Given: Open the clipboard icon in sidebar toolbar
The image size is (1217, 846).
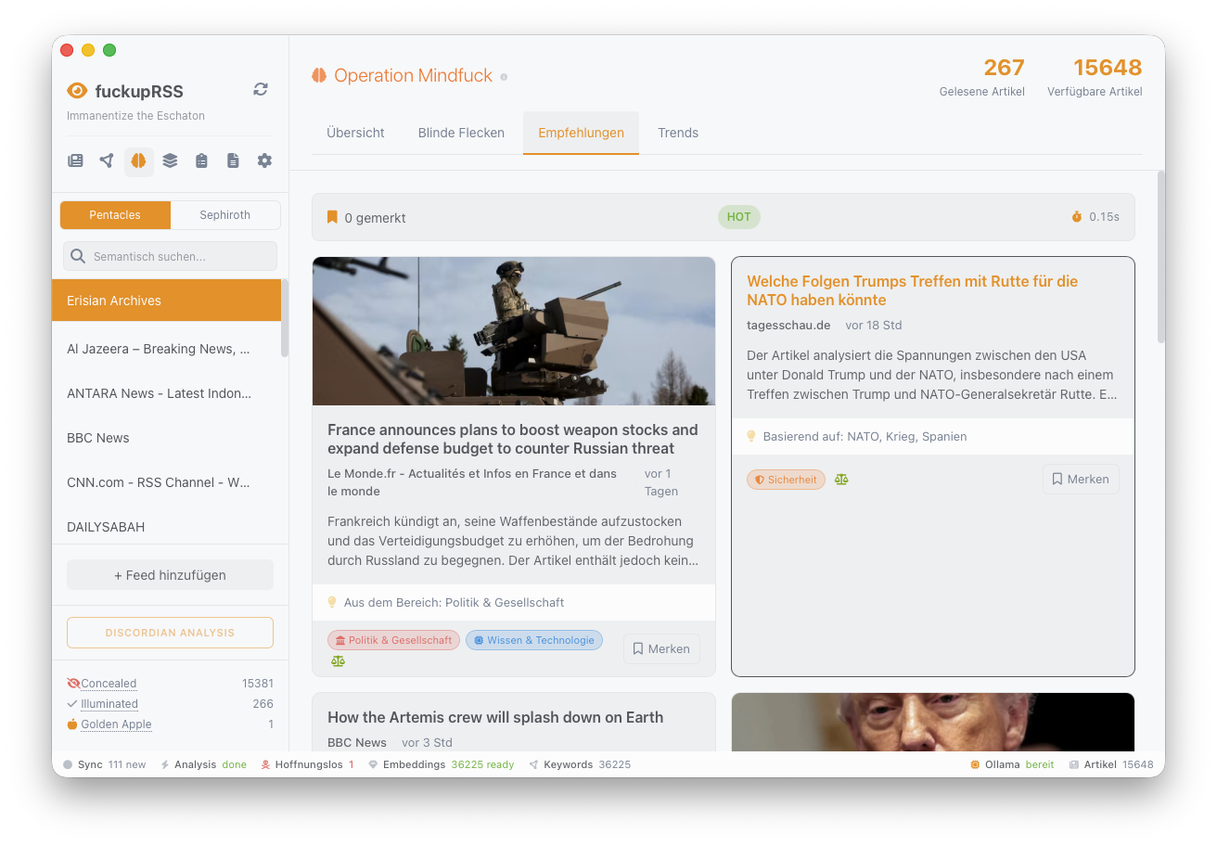Looking at the screenshot, I should point(201,160).
